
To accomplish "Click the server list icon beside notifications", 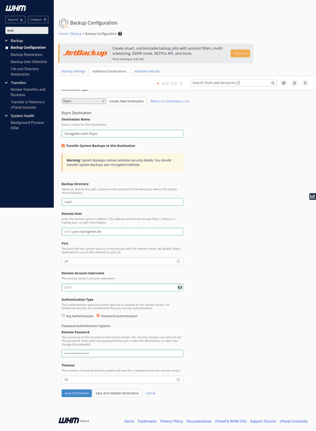I will pos(284,83).
